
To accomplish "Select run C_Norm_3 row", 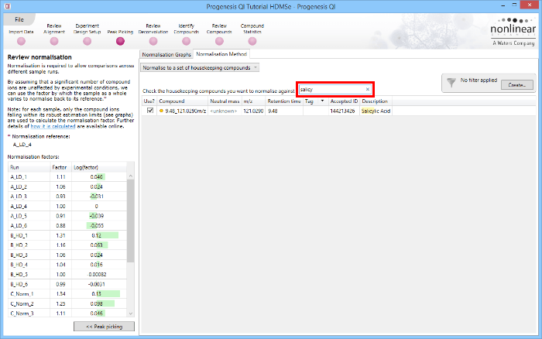I will pos(67,313).
